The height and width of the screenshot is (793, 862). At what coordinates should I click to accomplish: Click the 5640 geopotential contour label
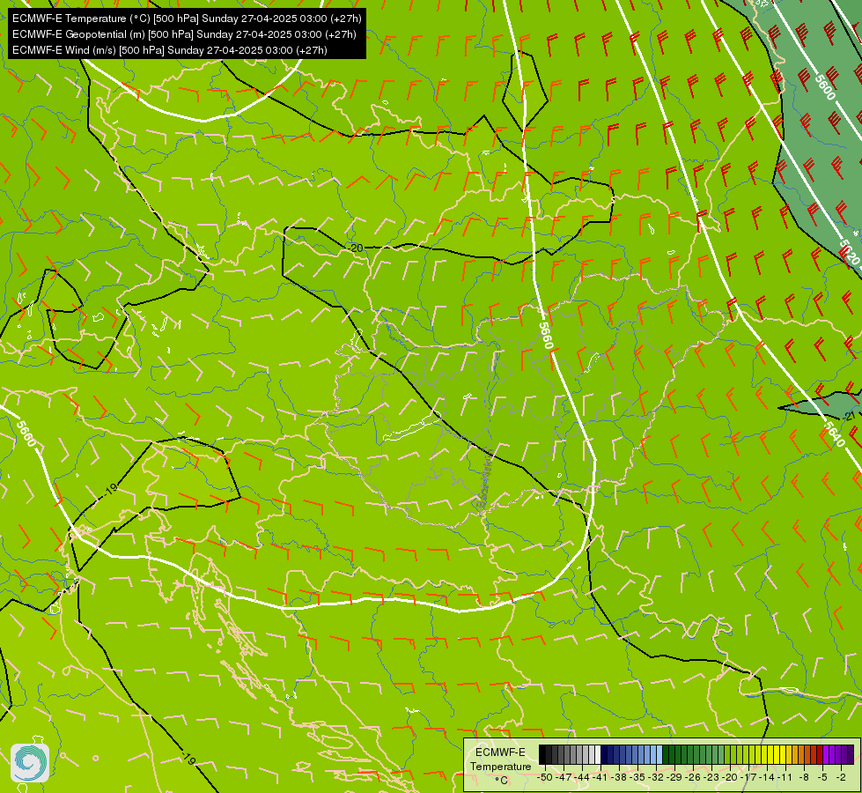(834, 434)
